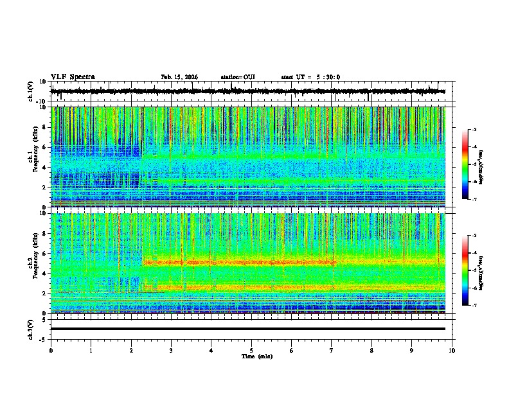Click the date "Feb. 15, 2026"
509x393 pixels.
(179, 77)
